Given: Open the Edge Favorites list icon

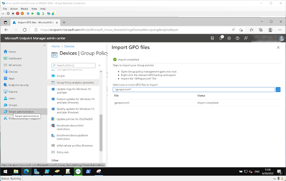Looking at the screenshot, I should point(252,30).
